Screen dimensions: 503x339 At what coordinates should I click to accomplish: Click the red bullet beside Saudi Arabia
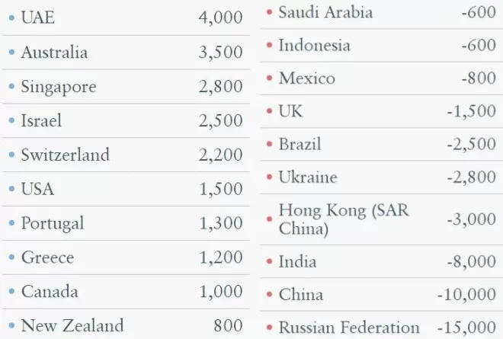click(270, 12)
